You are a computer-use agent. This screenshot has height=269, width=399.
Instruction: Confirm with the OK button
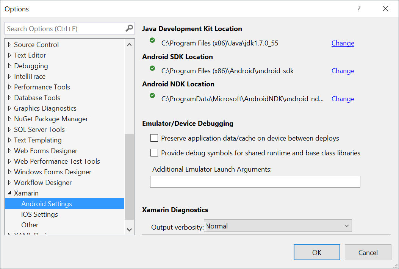click(317, 252)
